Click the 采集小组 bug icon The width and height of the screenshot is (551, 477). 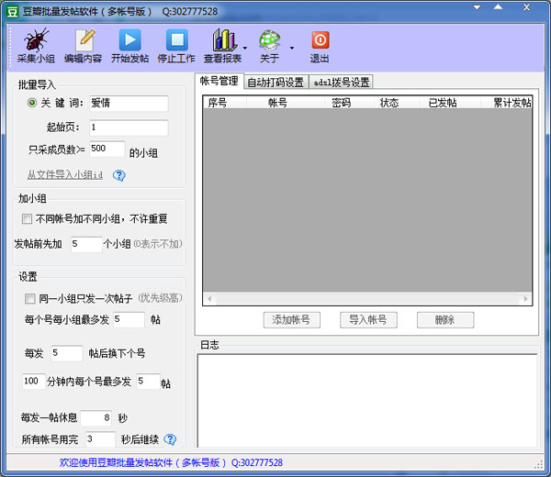[36, 40]
